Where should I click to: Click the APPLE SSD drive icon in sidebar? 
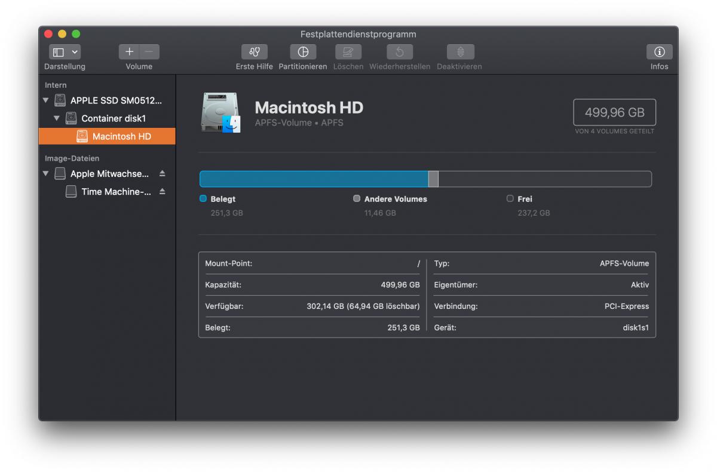[60, 100]
